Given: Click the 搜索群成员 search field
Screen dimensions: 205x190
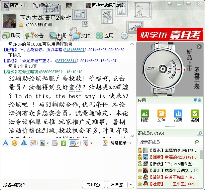Looking at the screenshot, I should coord(170,142).
